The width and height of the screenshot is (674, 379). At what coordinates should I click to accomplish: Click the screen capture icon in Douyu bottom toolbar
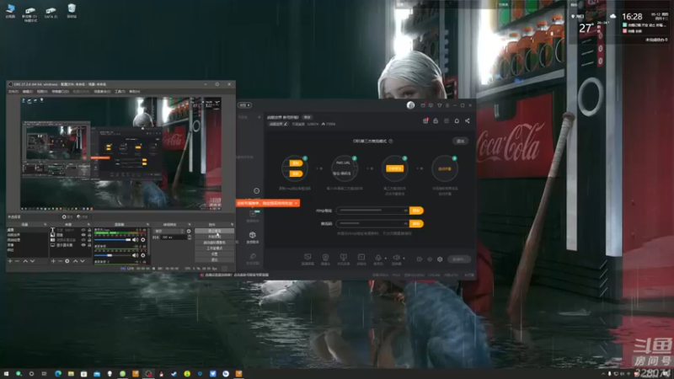[308, 258]
